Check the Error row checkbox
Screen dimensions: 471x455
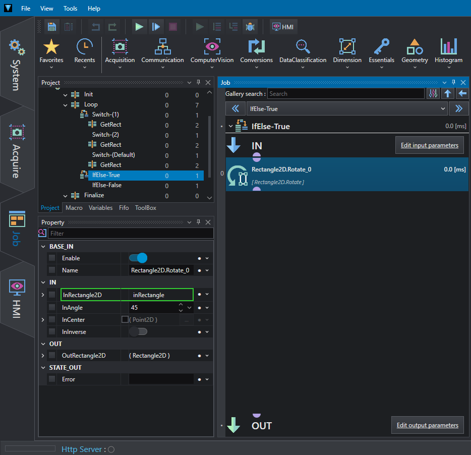[52, 379]
